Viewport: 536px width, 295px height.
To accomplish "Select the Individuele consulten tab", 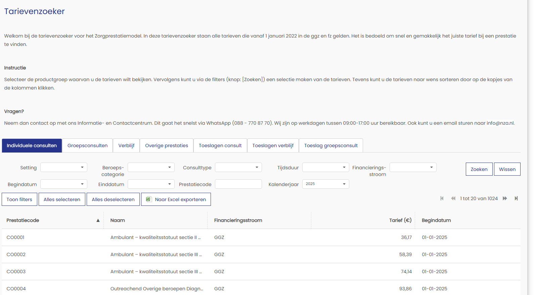I will (x=32, y=145).
